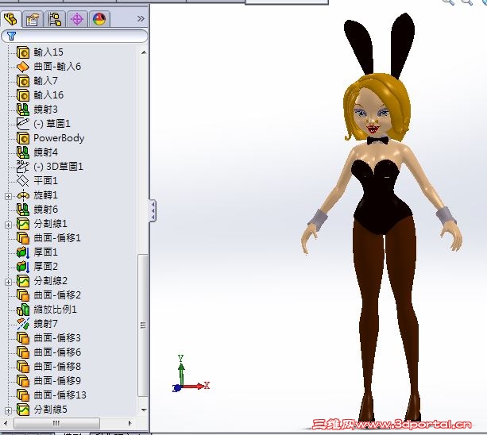Open the DisplayManager appearance tab
The width and height of the screenshot is (487, 435).
[99, 19]
